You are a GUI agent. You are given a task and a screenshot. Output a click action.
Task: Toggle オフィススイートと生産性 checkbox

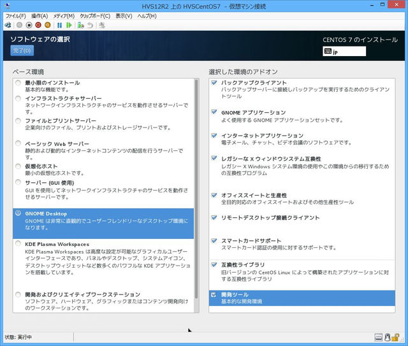point(214,195)
